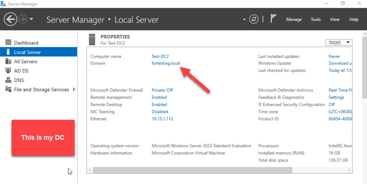Click Remote Desktop Enabled link
The image size is (367, 184).
tap(159, 104)
